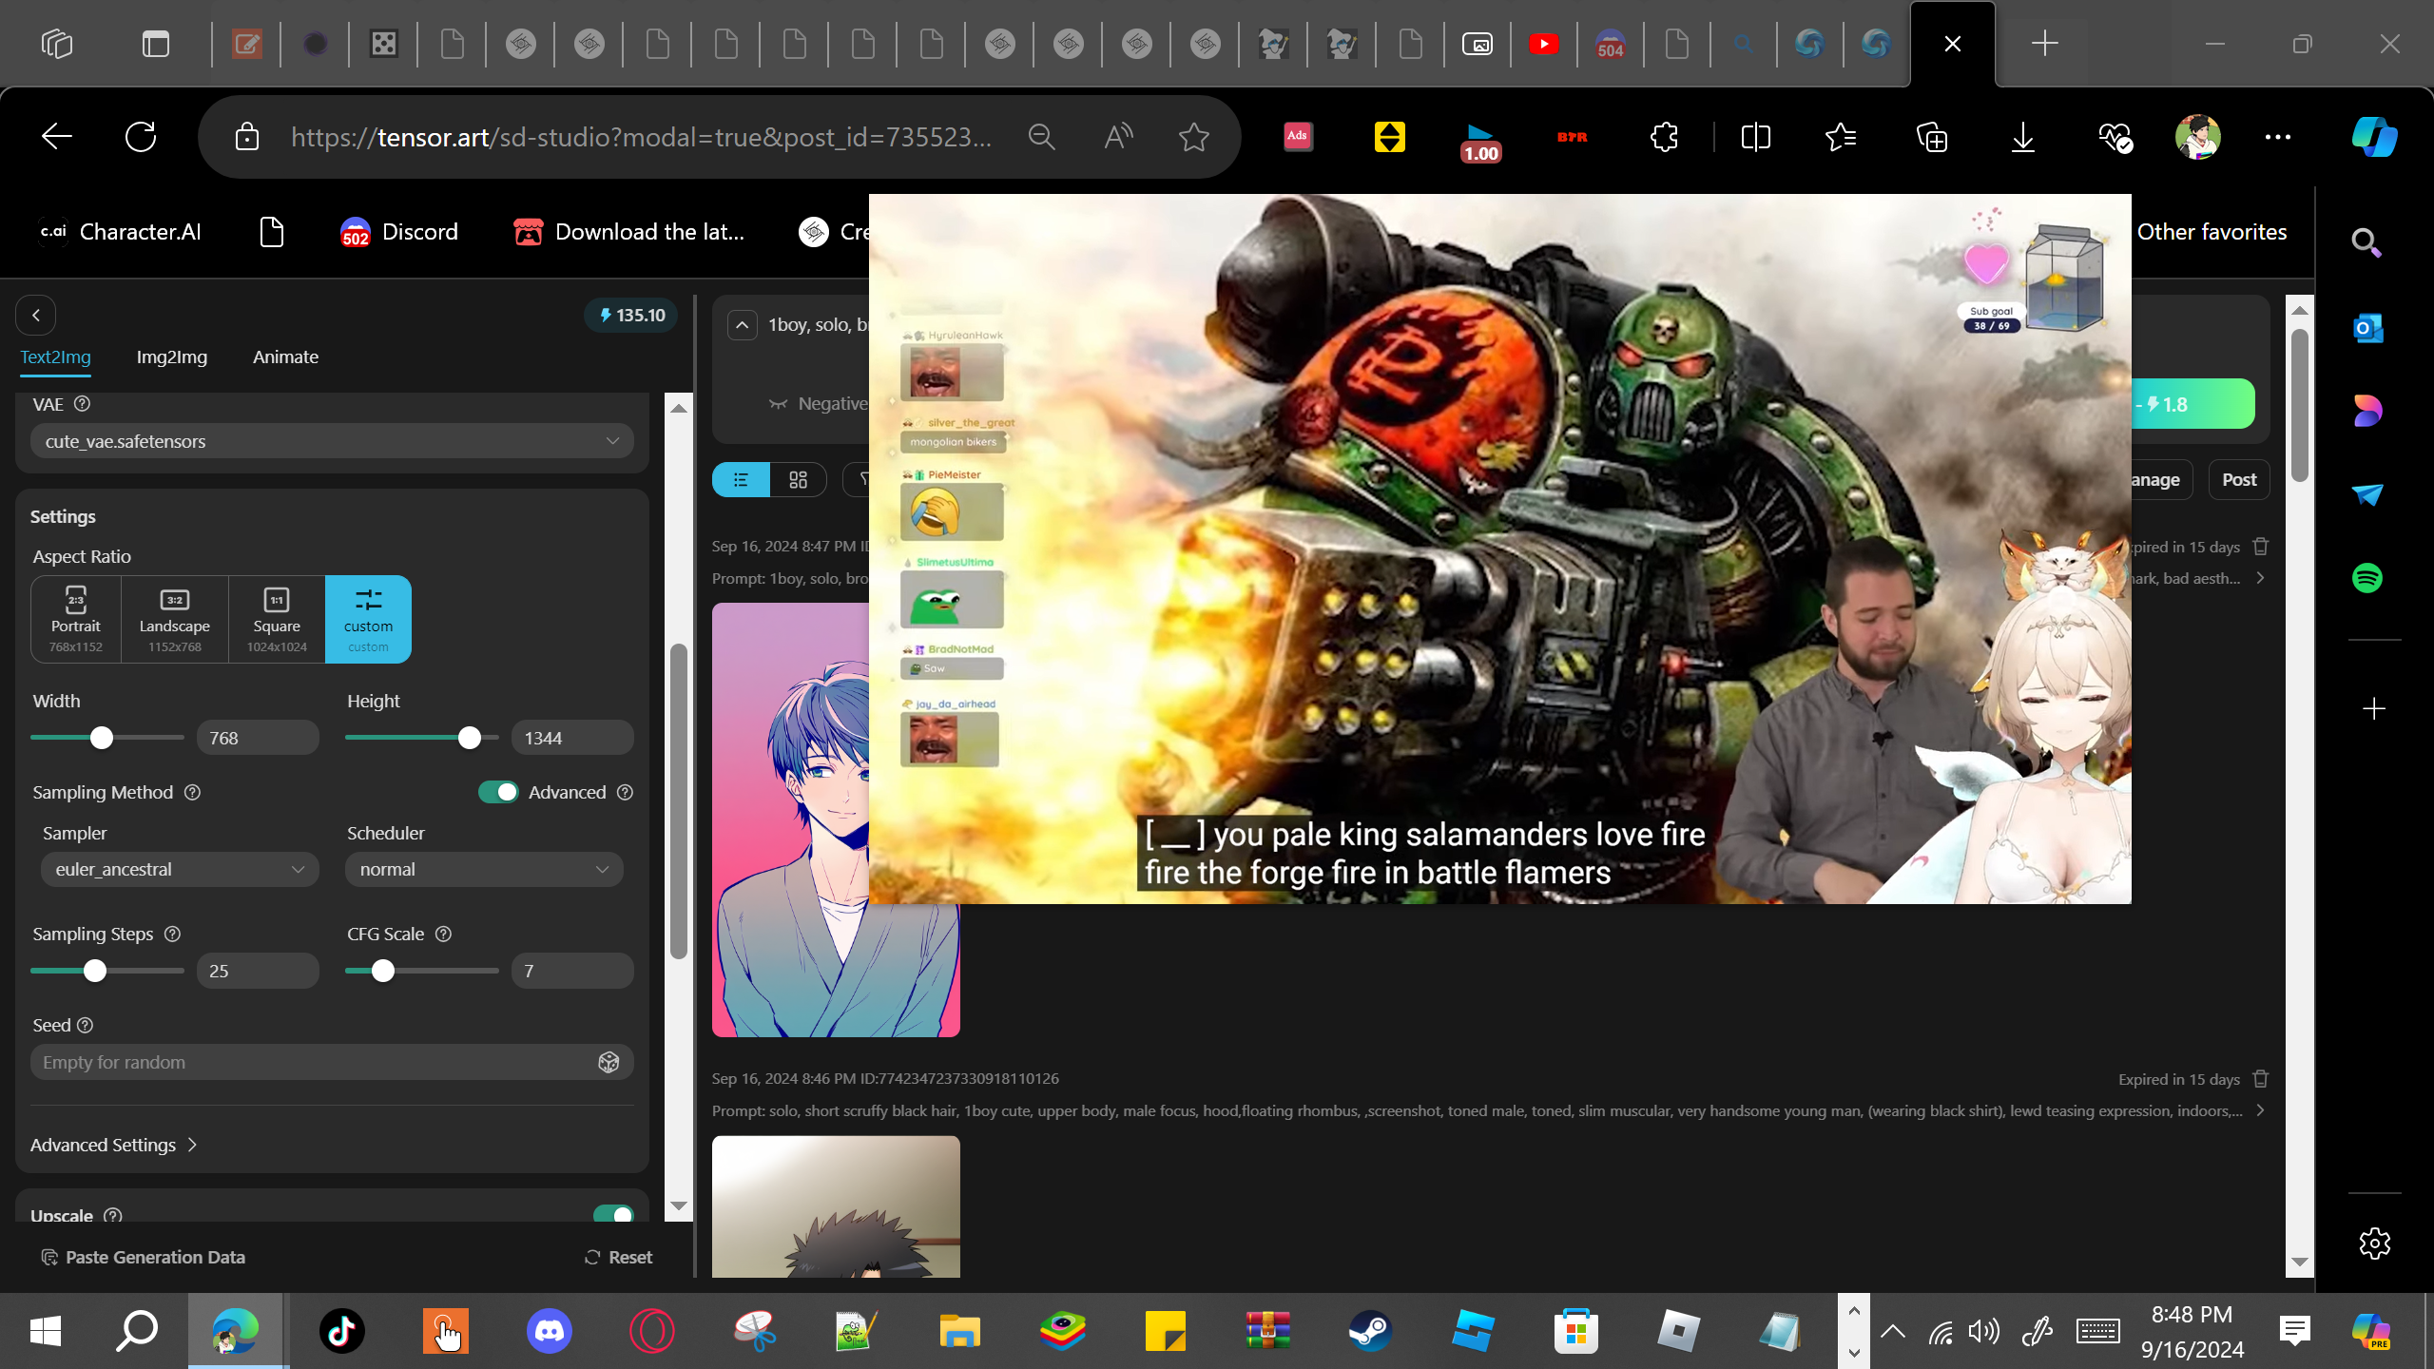Refresh the tensor.art page
This screenshot has width=2434, height=1369.
click(141, 137)
